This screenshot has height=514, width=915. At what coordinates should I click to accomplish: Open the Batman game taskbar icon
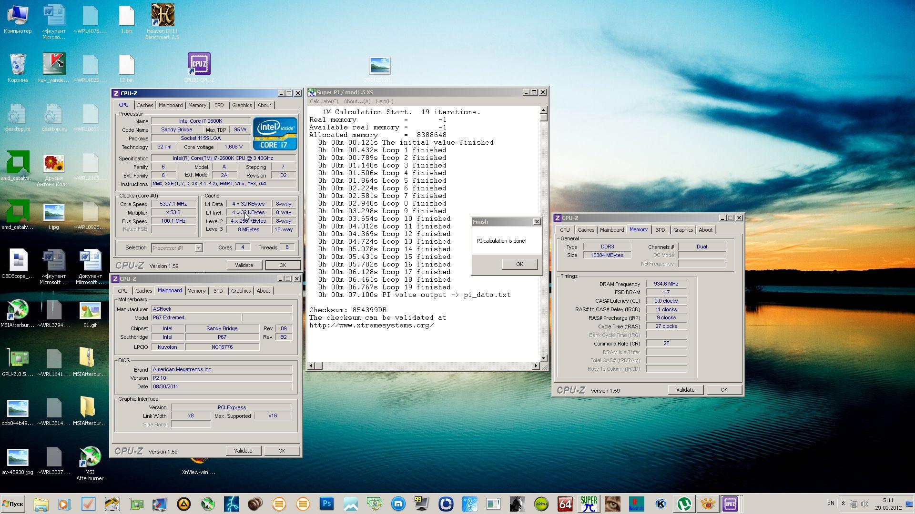(x=517, y=504)
